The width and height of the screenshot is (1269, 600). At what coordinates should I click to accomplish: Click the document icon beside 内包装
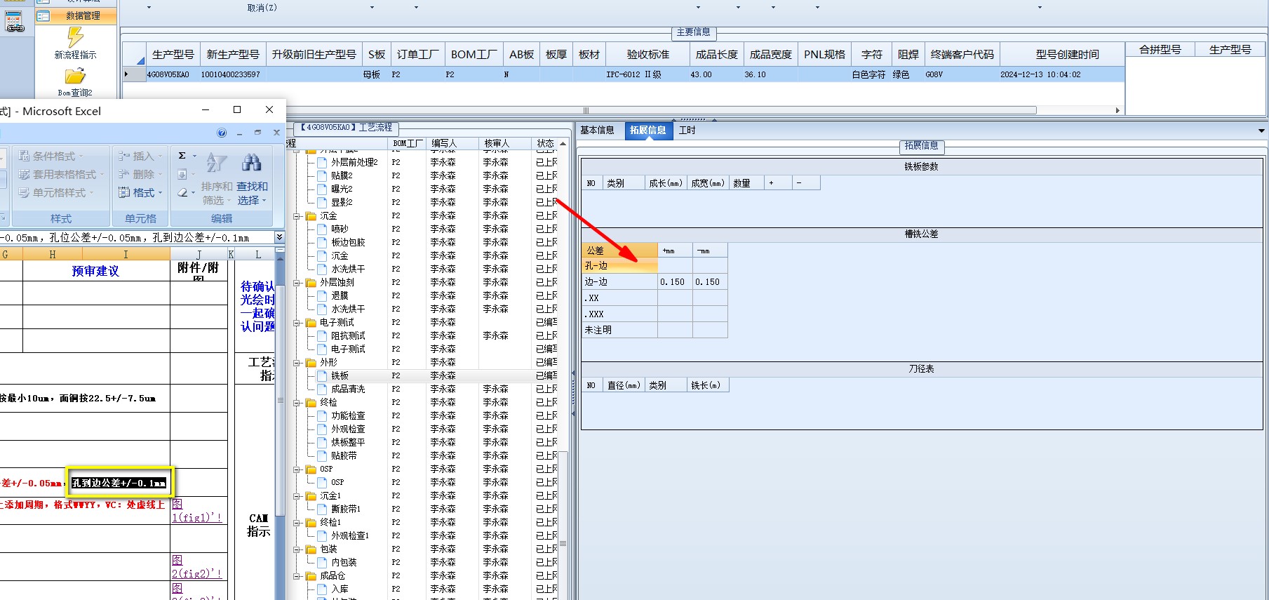tap(322, 562)
